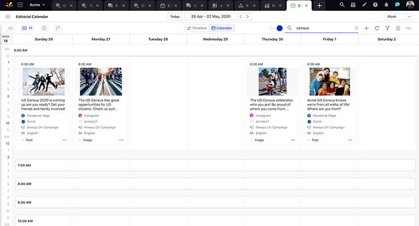Click the messages count 11 button

click(x=27, y=28)
